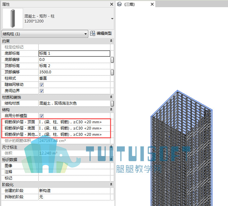Screen dimensions: 228x206
Task: Click the Edit Type (编辑类型) icon
Action: click(93, 33)
